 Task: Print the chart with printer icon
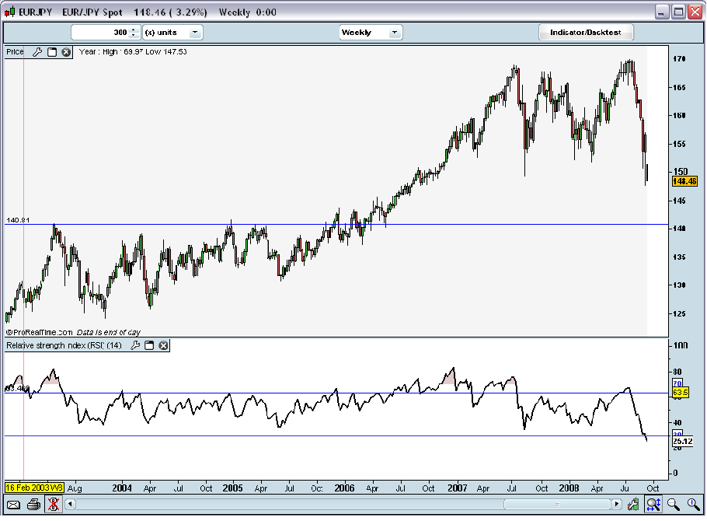34,505
